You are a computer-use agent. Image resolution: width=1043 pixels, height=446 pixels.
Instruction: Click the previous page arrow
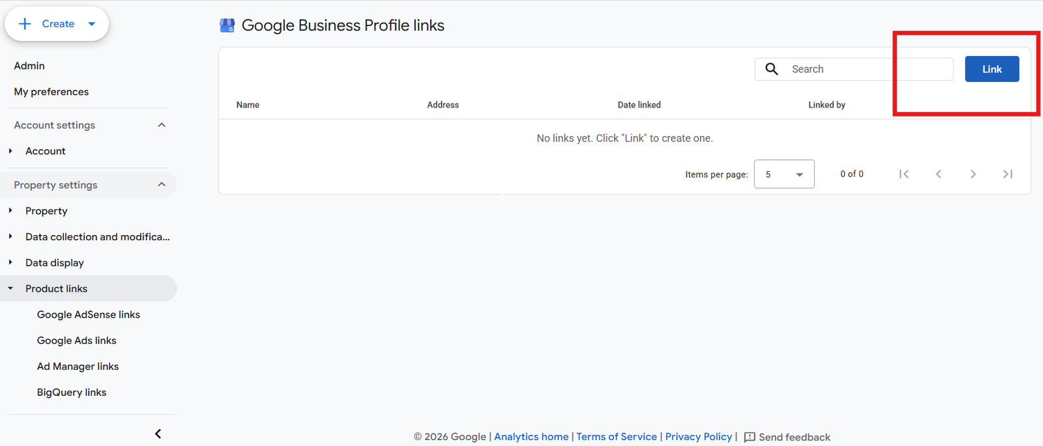[939, 174]
